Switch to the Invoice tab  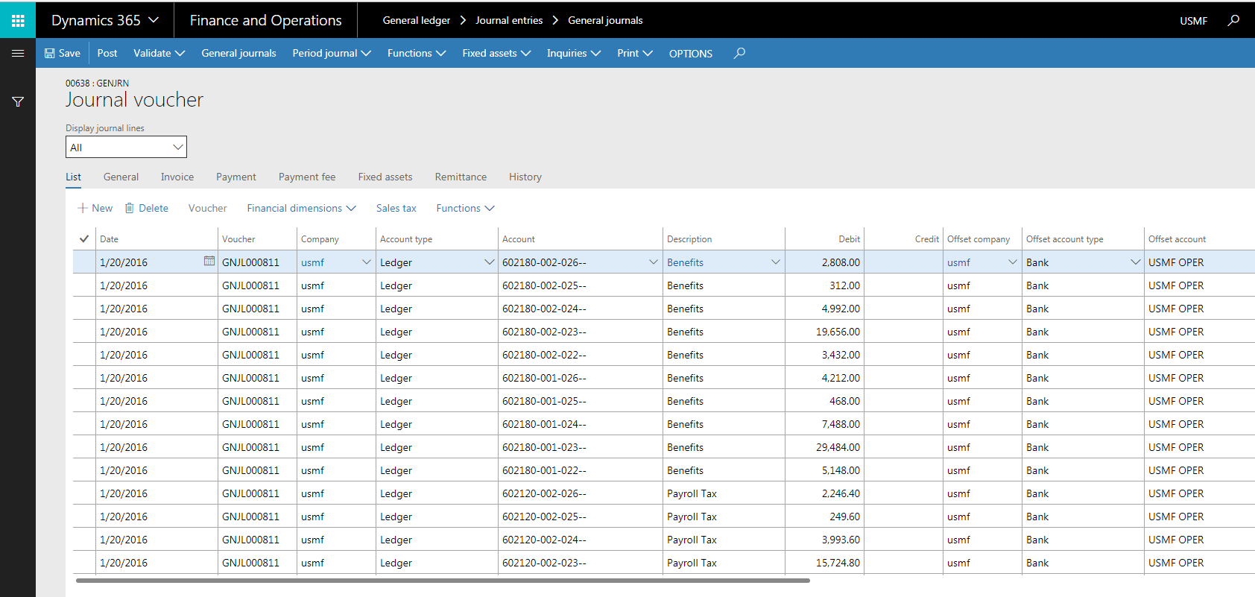(177, 177)
